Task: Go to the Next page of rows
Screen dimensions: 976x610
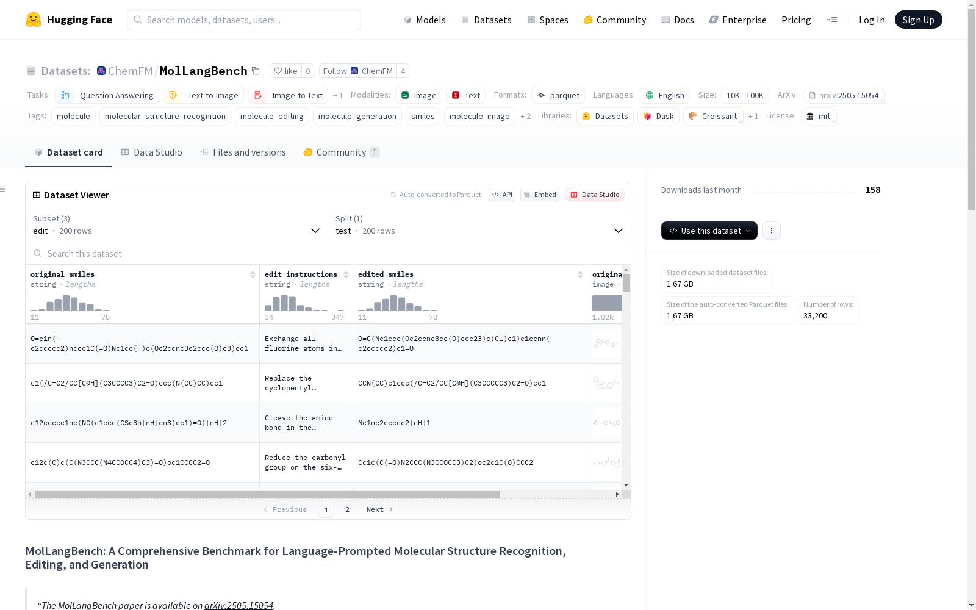Action: 380,509
